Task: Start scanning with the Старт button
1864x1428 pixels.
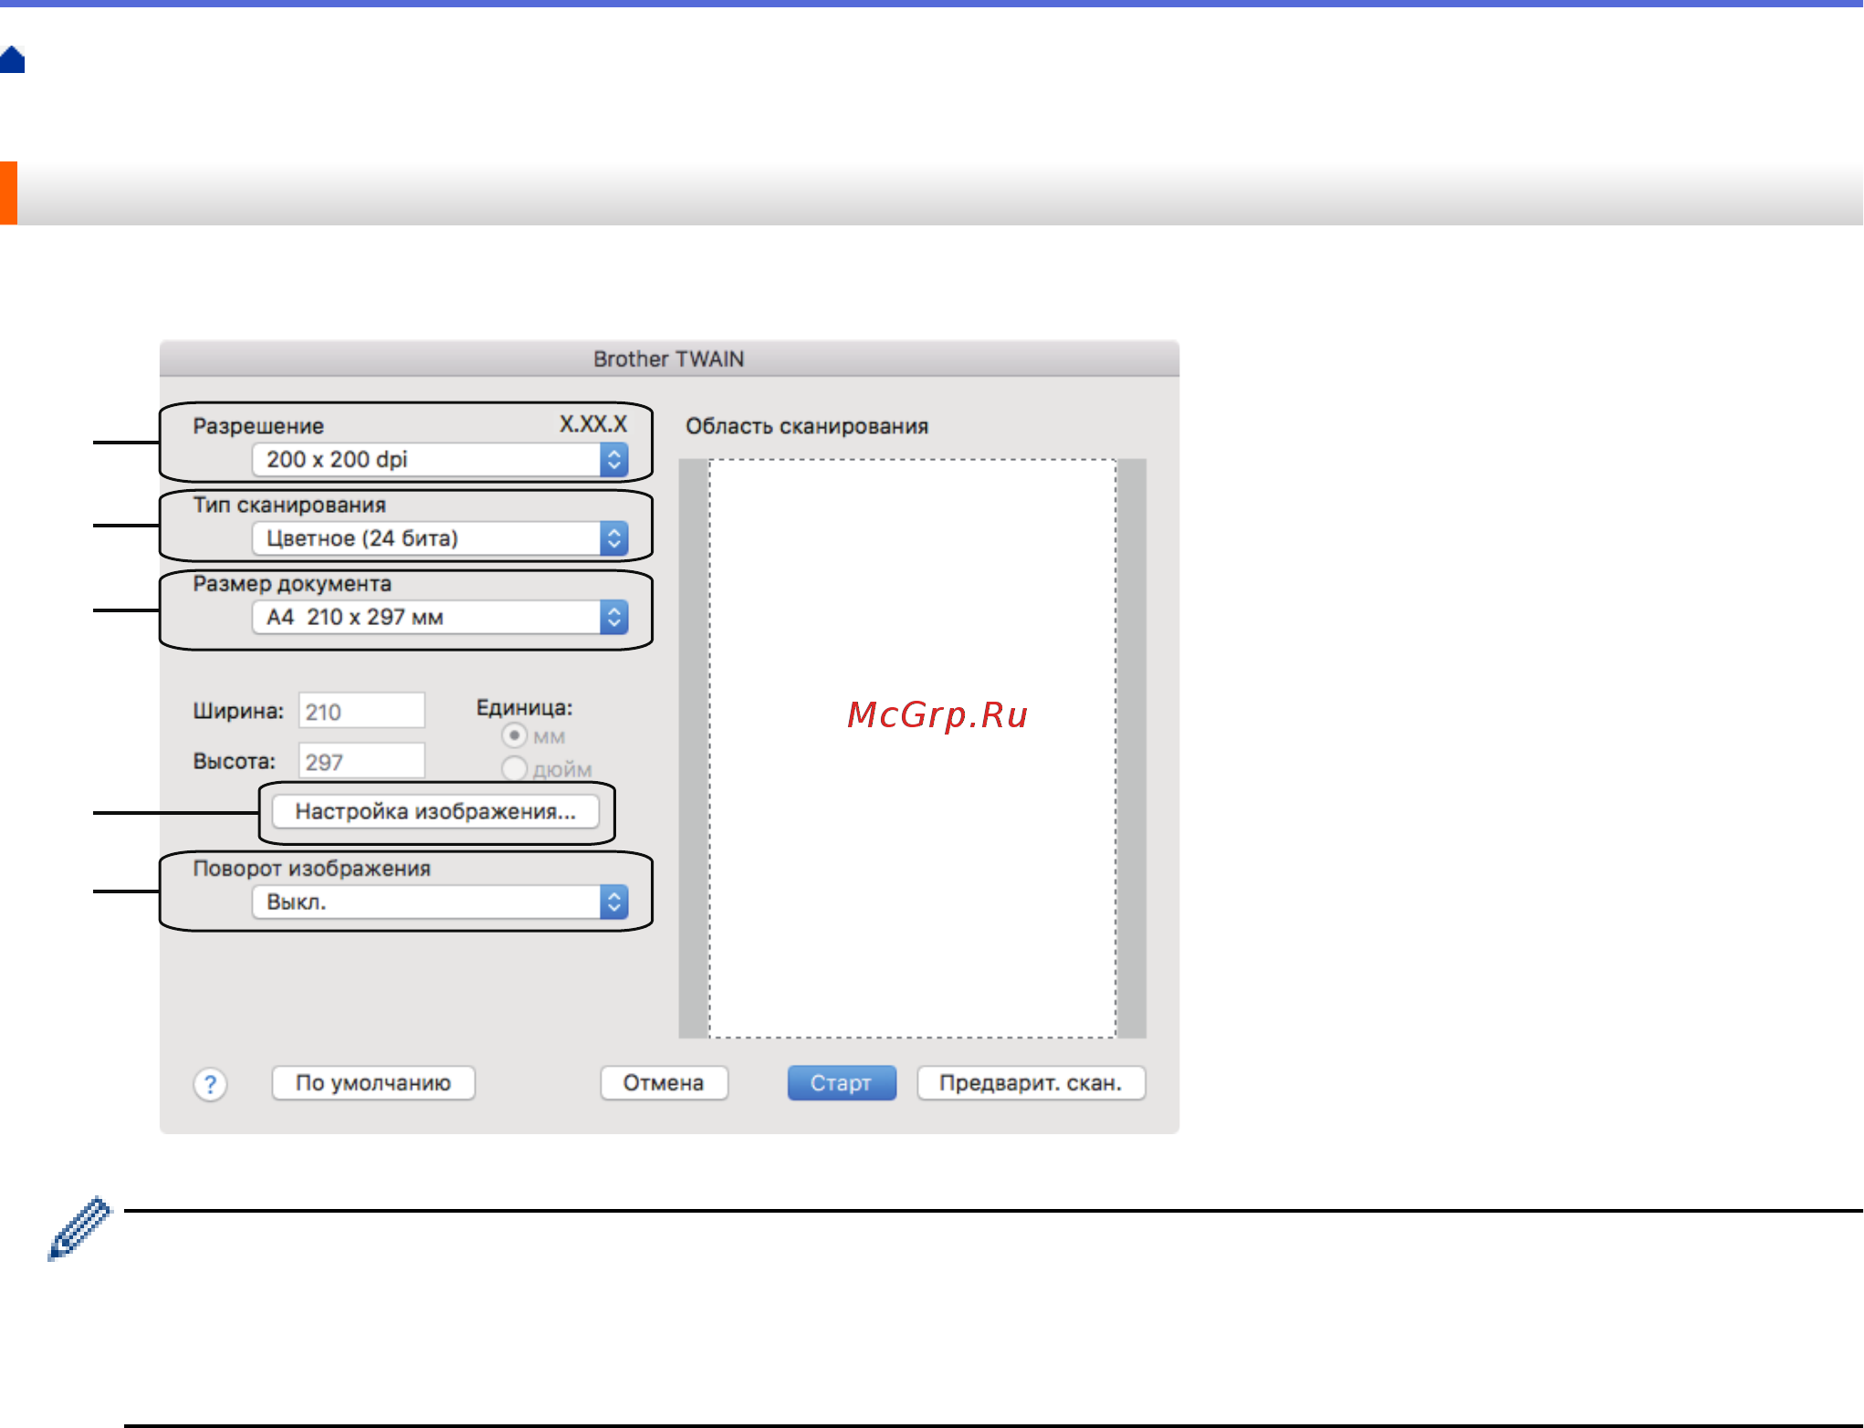Action: (x=841, y=1083)
